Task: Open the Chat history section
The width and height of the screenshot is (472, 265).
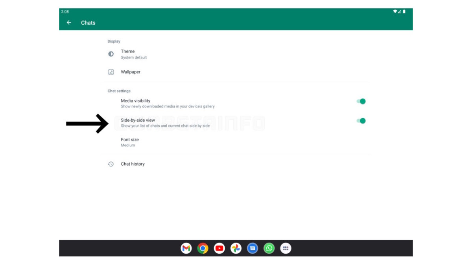Action: [x=133, y=164]
